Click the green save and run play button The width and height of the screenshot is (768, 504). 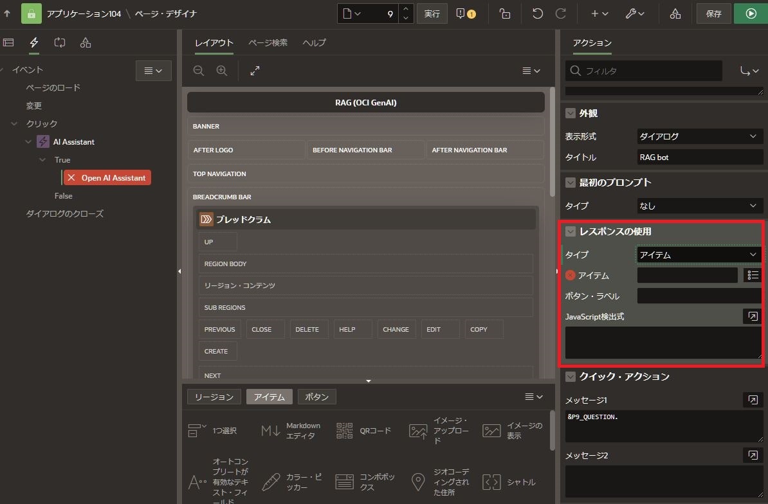tap(751, 14)
